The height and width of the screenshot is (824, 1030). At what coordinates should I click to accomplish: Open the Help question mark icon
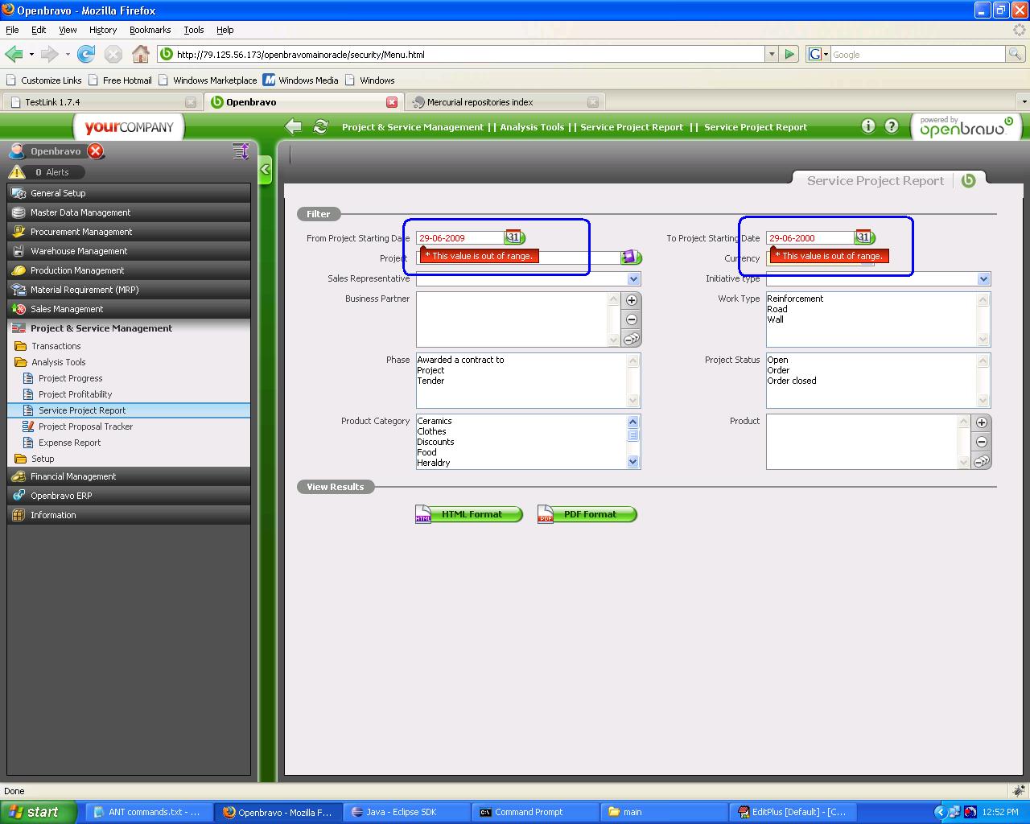click(892, 126)
